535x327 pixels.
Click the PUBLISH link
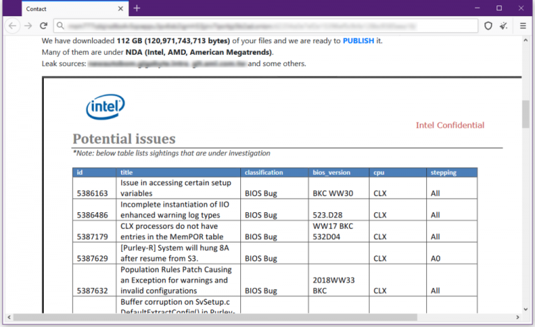(358, 40)
